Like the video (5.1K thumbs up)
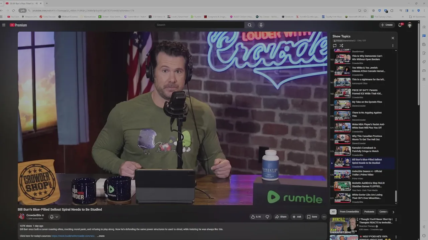 pyautogui.click(x=256, y=217)
